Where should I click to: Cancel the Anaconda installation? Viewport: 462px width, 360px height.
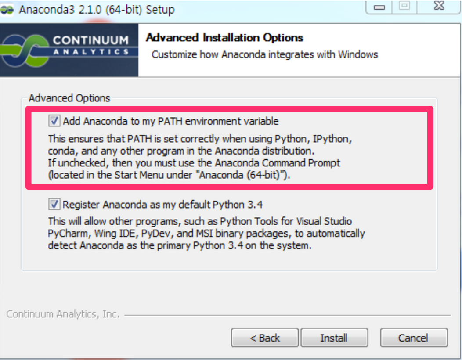coord(414,338)
